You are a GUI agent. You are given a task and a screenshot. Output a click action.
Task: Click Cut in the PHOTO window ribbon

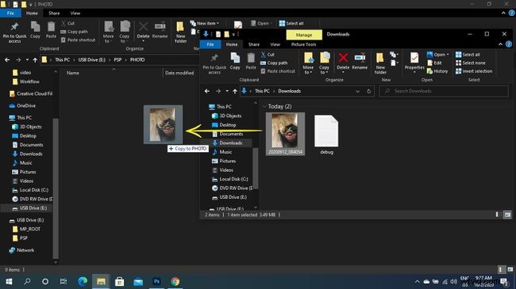tap(68, 23)
